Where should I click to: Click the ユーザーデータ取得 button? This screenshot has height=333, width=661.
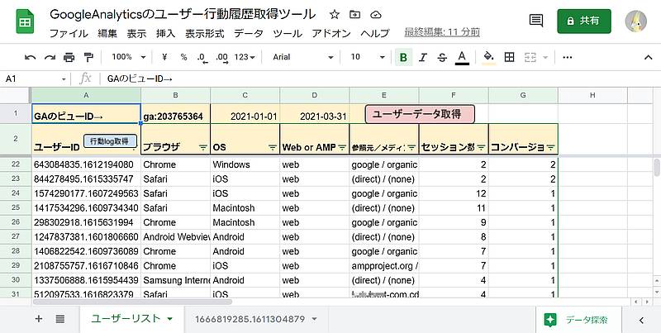(420, 114)
